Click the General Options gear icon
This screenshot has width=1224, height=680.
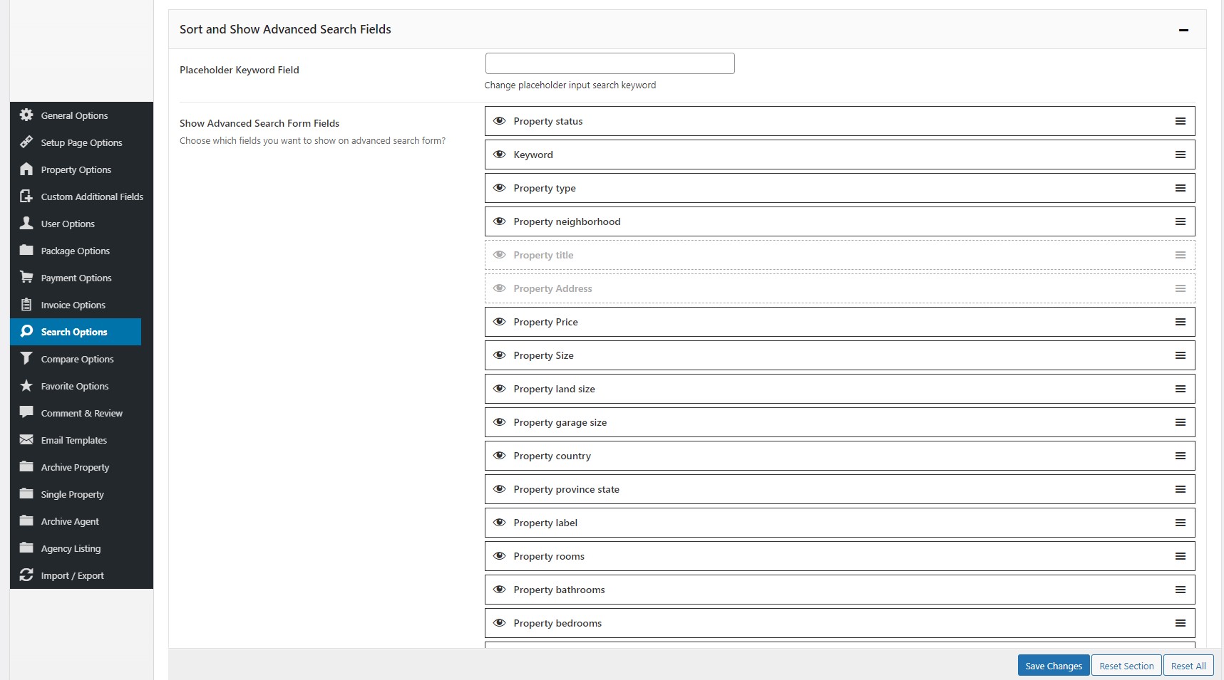tap(26, 115)
